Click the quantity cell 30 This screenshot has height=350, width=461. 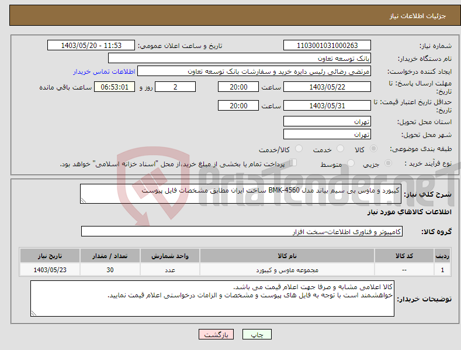pyautogui.click(x=110, y=270)
